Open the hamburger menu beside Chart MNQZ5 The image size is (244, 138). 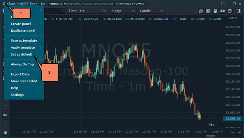point(4,4)
